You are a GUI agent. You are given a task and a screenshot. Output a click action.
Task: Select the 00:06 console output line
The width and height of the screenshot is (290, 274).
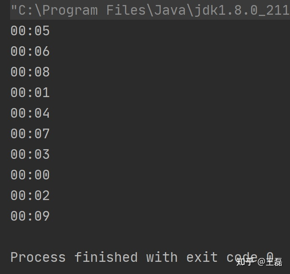pyautogui.click(x=30, y=51)
